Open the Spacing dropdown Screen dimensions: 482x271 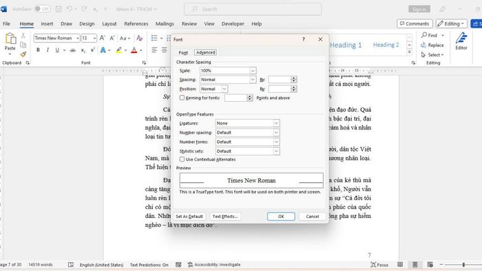point(253,80)
